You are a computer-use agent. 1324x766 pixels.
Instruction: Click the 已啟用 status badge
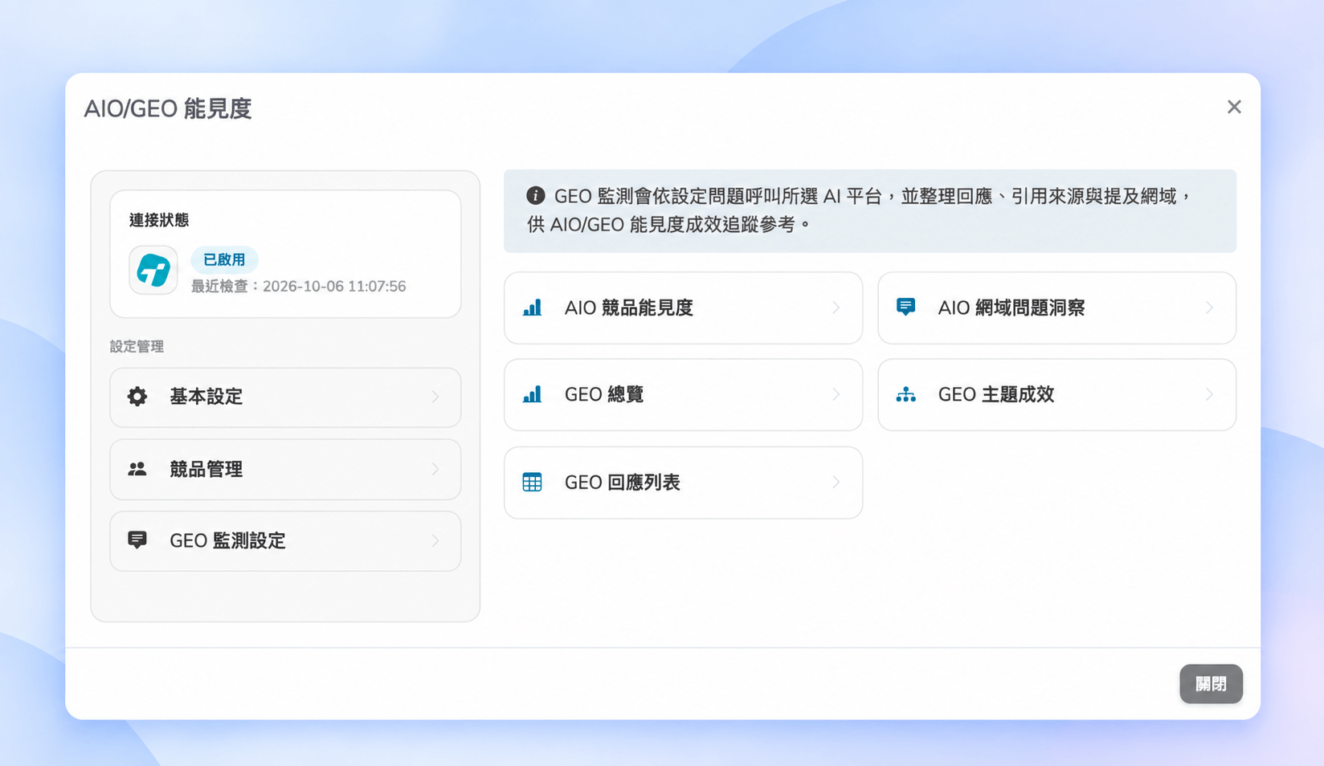(x=224, y=259)
